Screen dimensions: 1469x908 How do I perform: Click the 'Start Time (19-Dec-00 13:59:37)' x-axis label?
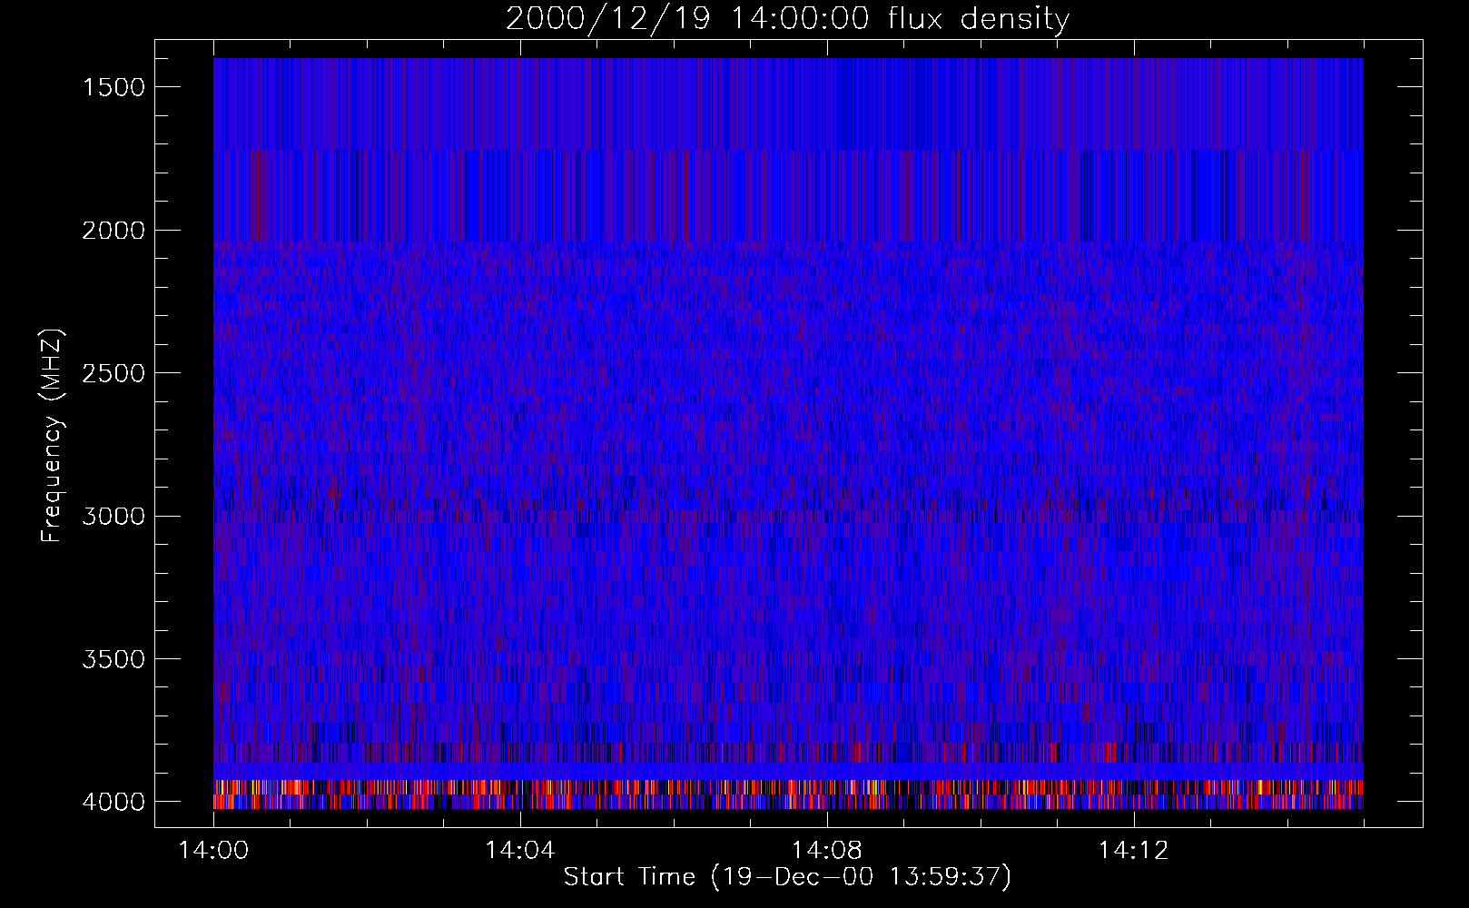tap(787, 877)
